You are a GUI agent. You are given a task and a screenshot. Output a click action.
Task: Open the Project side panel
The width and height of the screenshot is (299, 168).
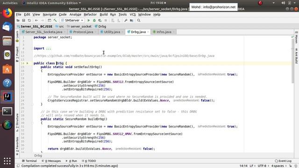17,54
